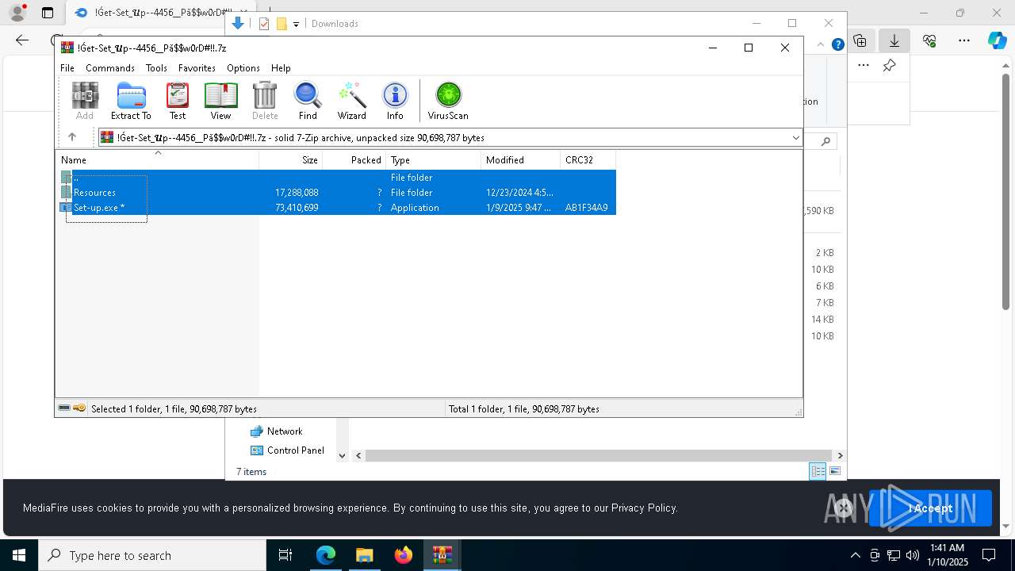Viewport: 1015px width, 571px height.
Task: Open Firefox from the taskbar
Action: 404,555
